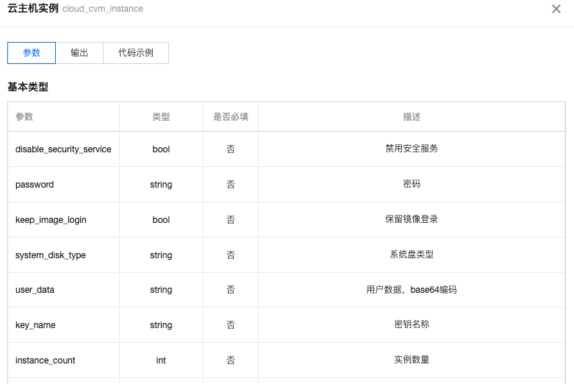Click the int type for instance_count
The width and height of the screenshot is (574, 384).
[161, 360]
